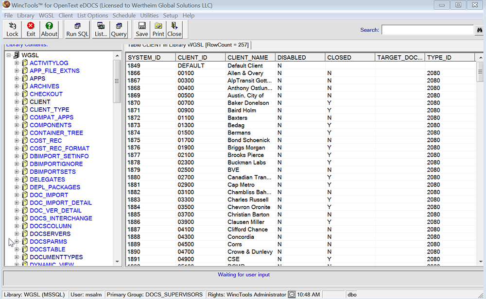
Task: Sort by TYPE_ID column header
Action: click(x=450, y=57)
